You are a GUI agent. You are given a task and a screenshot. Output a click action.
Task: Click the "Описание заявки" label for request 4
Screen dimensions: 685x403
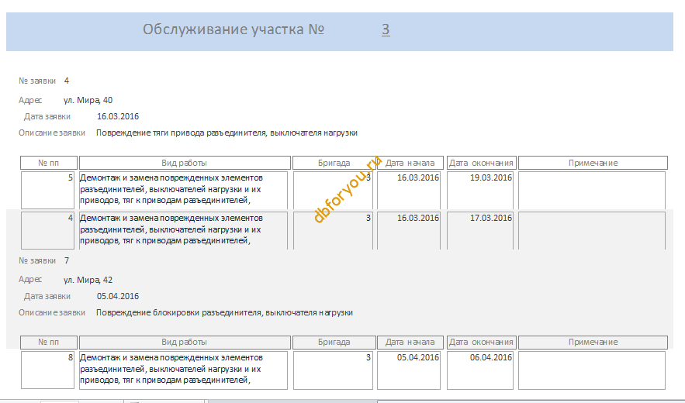point(51,133)
